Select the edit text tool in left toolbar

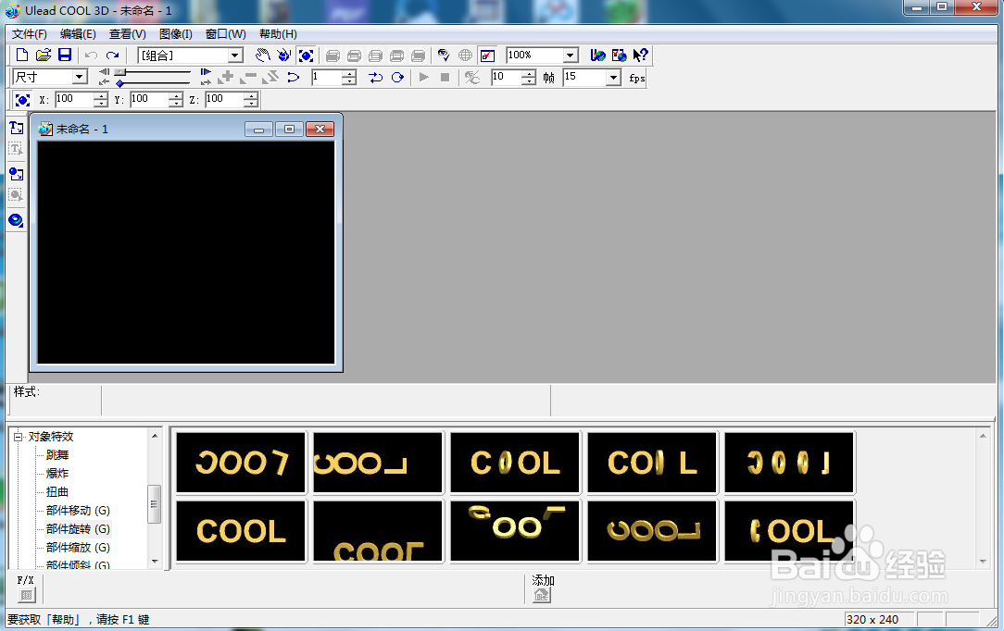(16, 150)
